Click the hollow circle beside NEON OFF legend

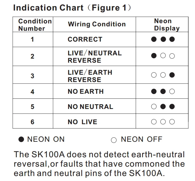click(114, 140)
